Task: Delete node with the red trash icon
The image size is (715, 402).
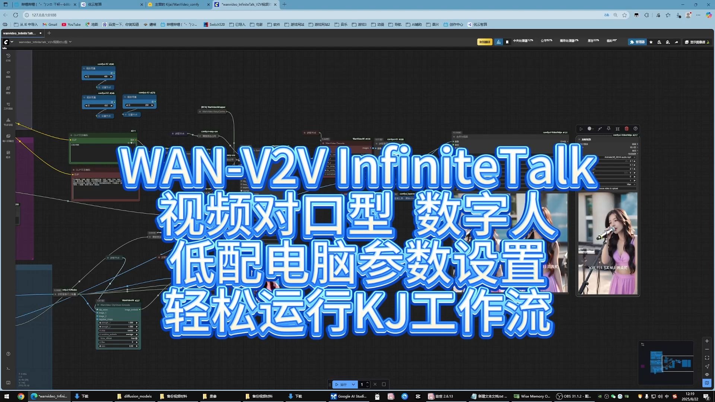Action: pos(626,129)
